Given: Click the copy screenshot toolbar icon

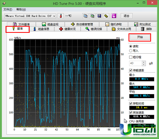Looking at the screenshot, I should click(x=92, y=16).
